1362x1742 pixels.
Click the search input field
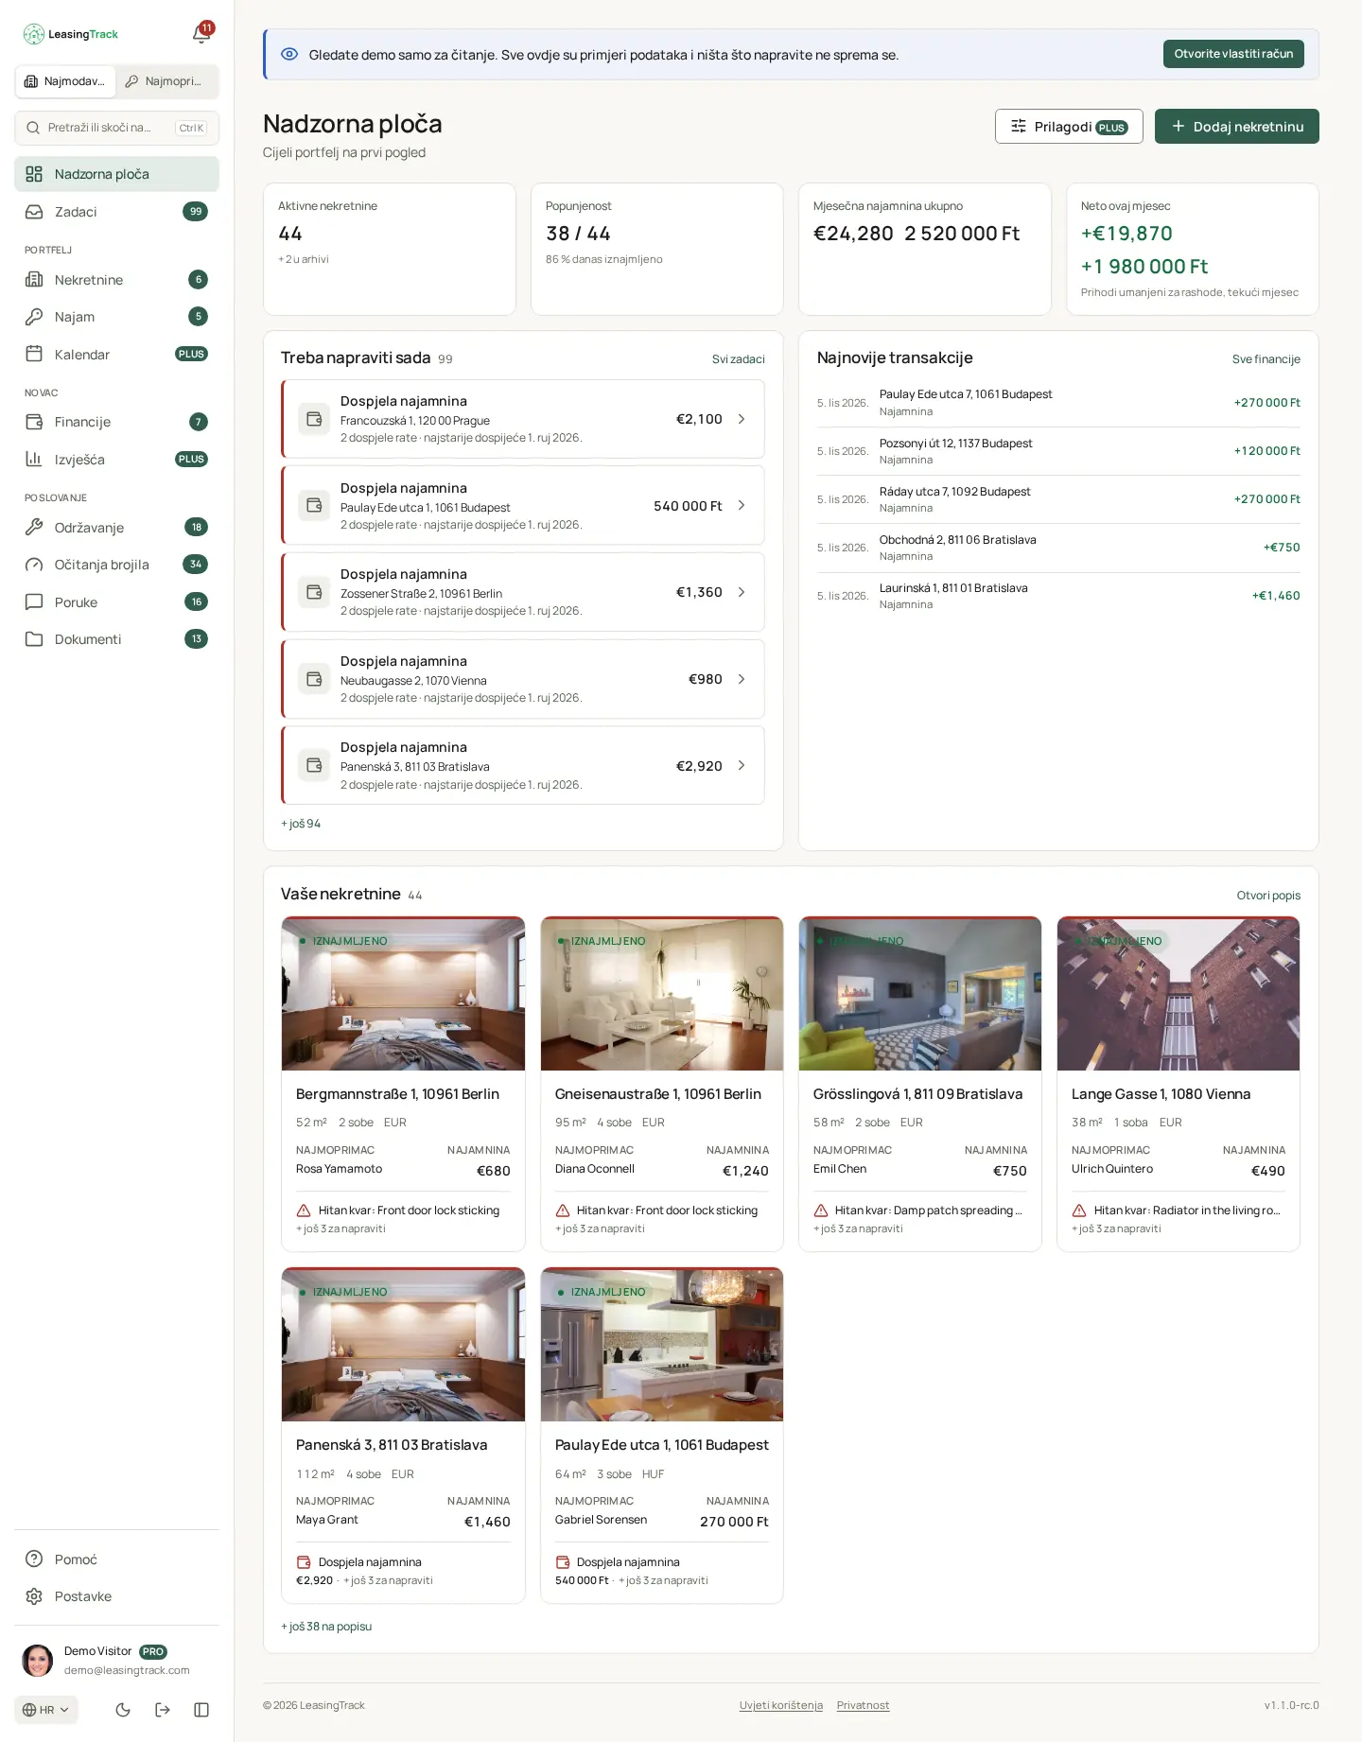(x=116, y=128)
